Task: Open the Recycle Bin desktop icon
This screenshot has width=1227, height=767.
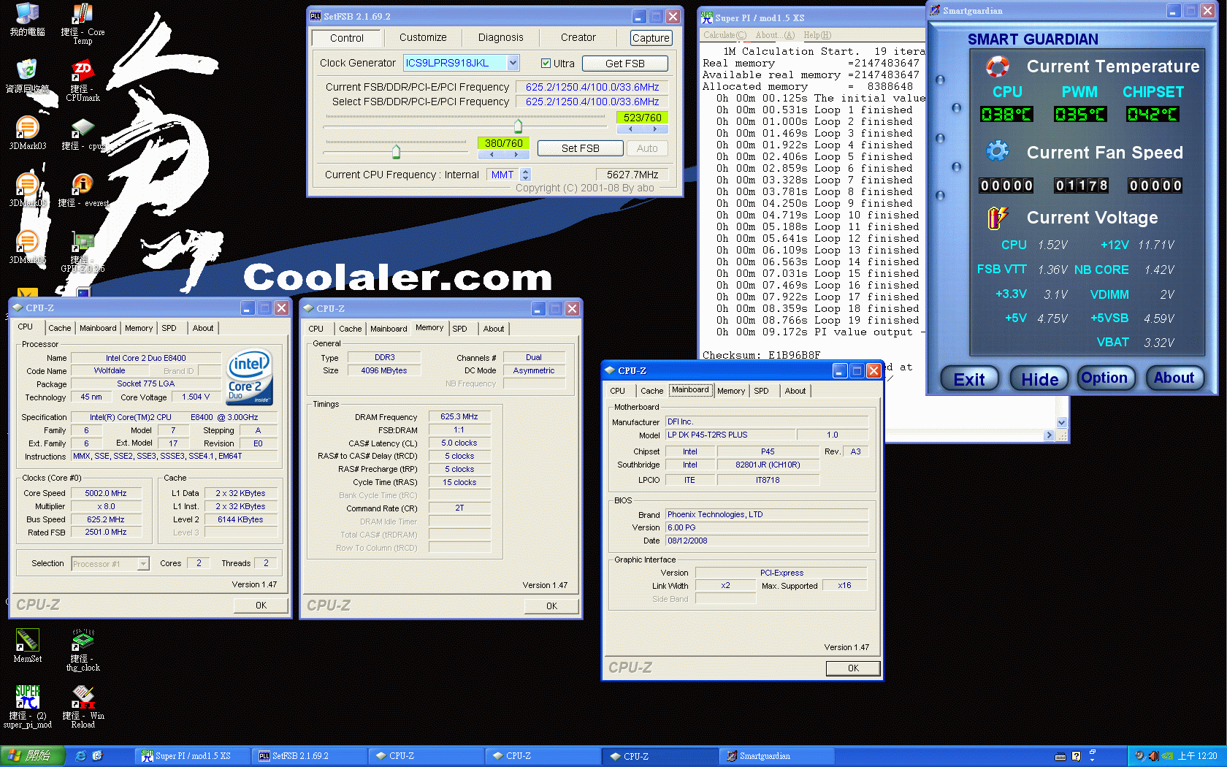Action: [x=27, y=76]
